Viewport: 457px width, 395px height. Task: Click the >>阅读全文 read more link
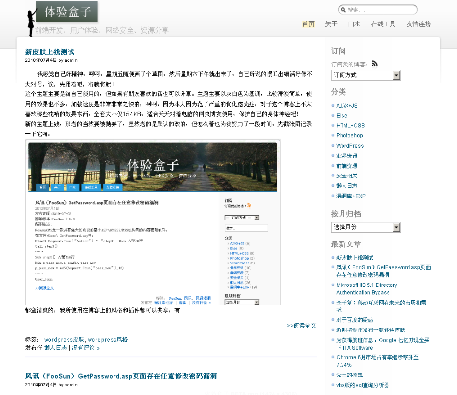click(301, 326)
